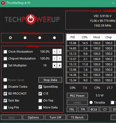Open the TRL turbo ratio limits window
The height and width of the screenshot is (123, 116).
[x=72, y=109]
